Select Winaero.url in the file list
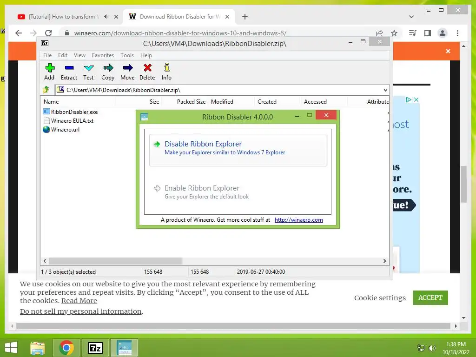 pos(65,130)
